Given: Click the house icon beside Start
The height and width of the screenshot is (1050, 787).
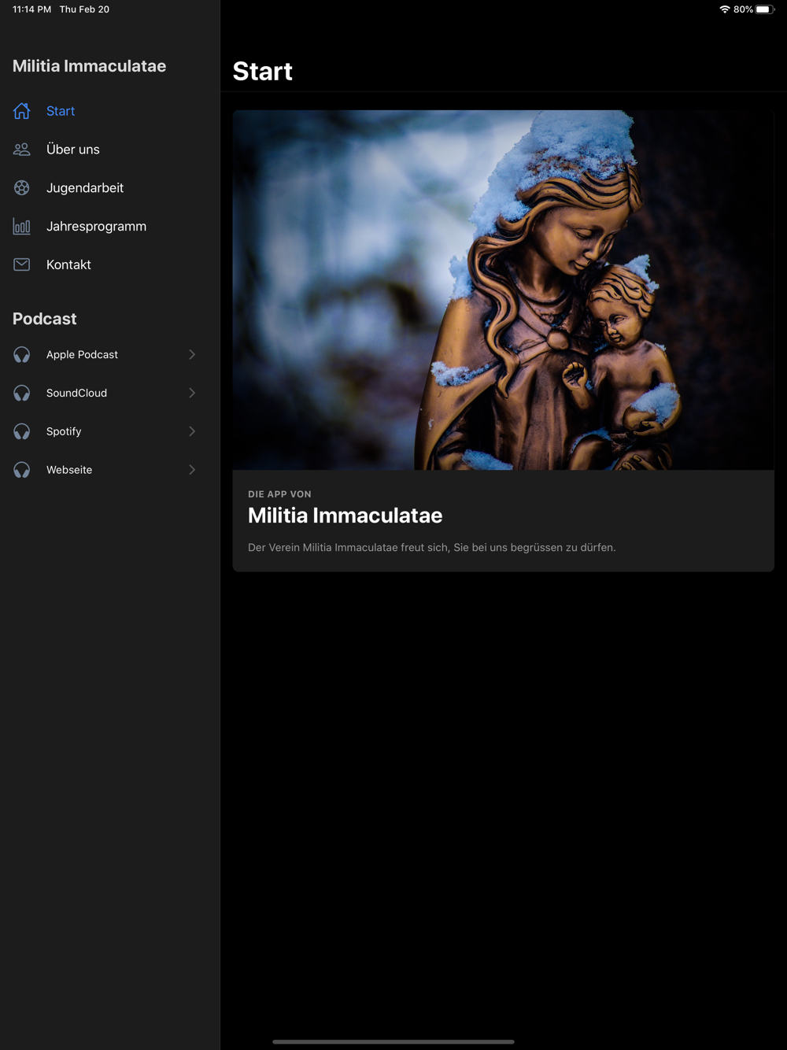Looking at the screenshot, I should click(22, 111).
